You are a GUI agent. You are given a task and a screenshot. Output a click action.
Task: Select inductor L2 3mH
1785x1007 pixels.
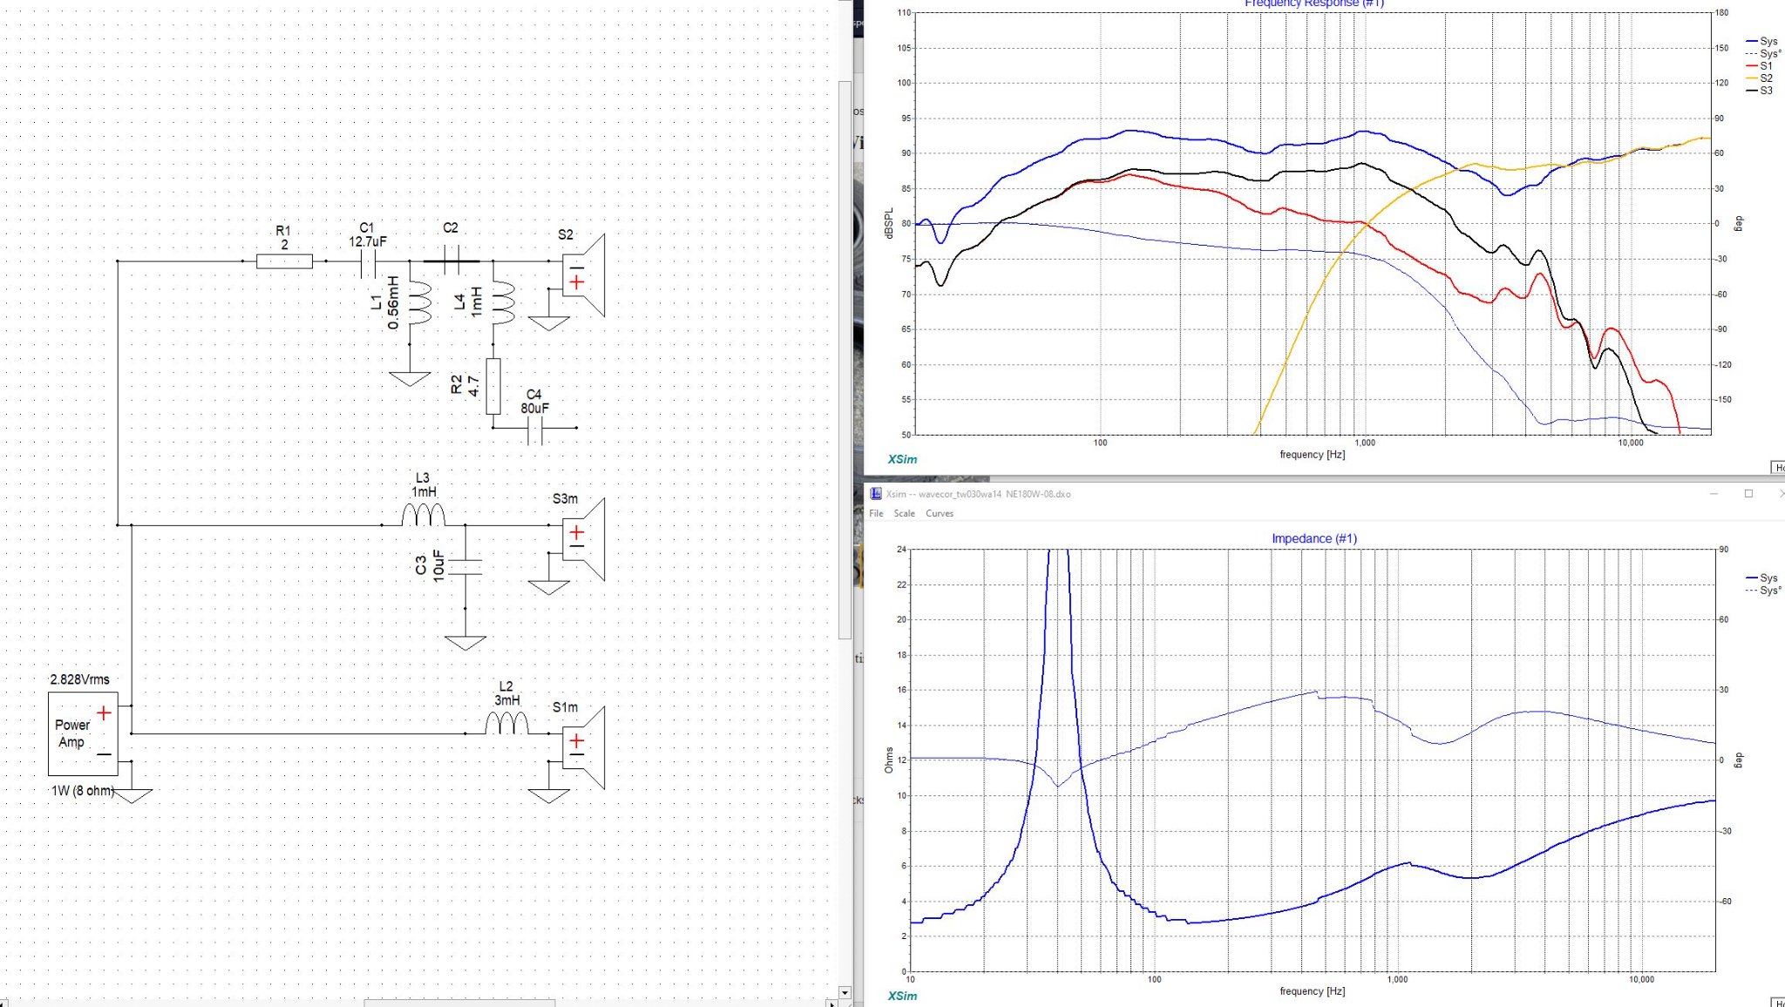(x=506, y=723)
